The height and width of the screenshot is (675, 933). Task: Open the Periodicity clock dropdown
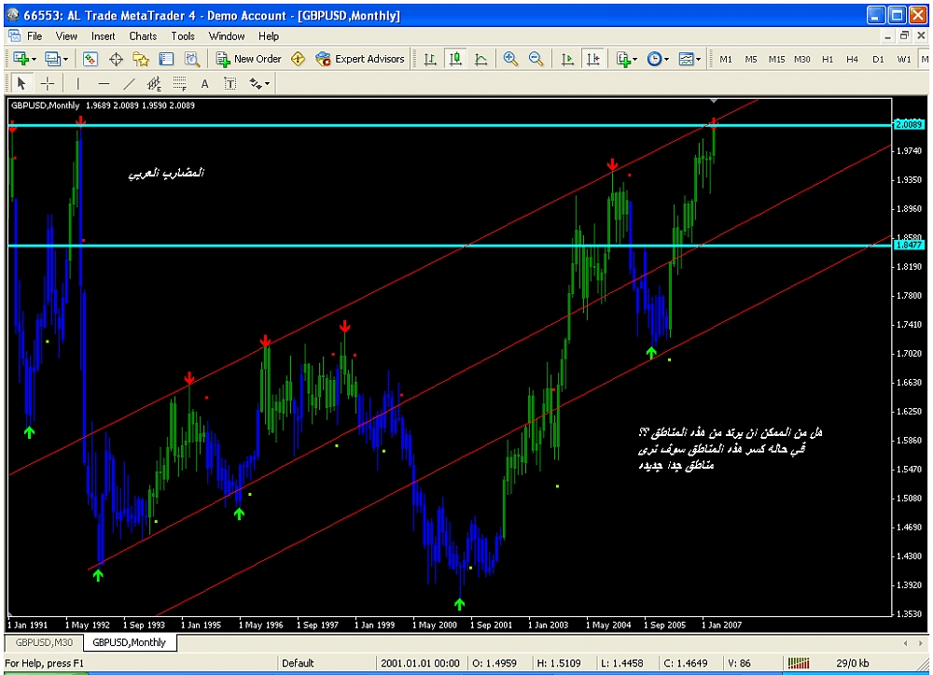click(658, 59)
